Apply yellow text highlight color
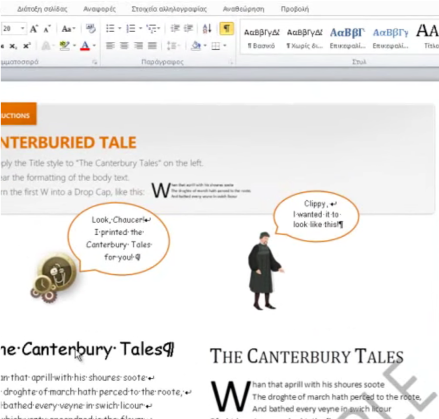439x419 pixels. [64, 45]
